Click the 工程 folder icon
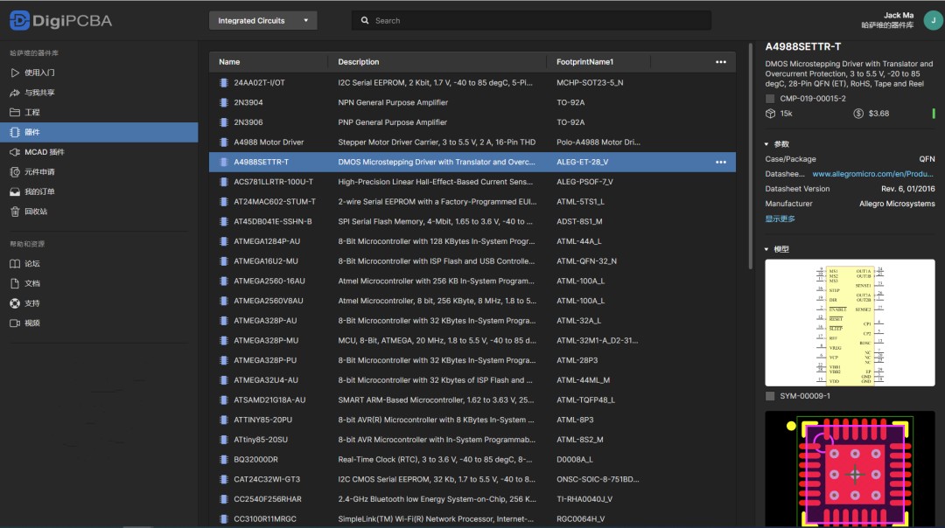The width and height of the screenshot is (945, 528). tap(15, 113)
